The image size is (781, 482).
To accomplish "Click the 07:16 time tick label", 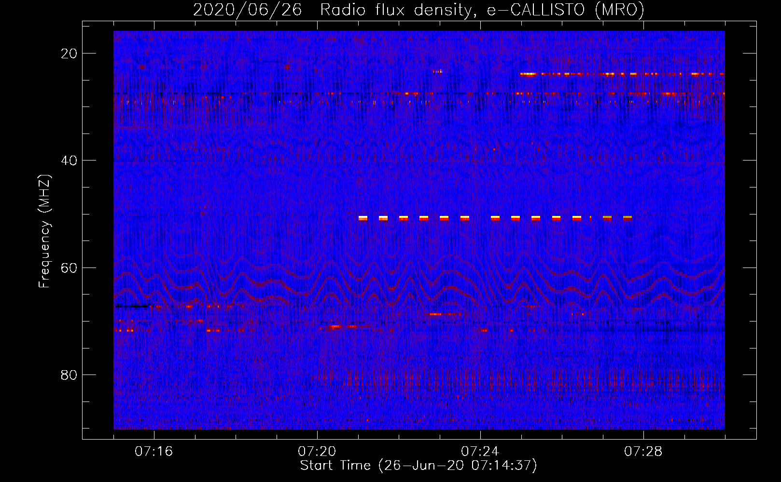I will [154, 452].
